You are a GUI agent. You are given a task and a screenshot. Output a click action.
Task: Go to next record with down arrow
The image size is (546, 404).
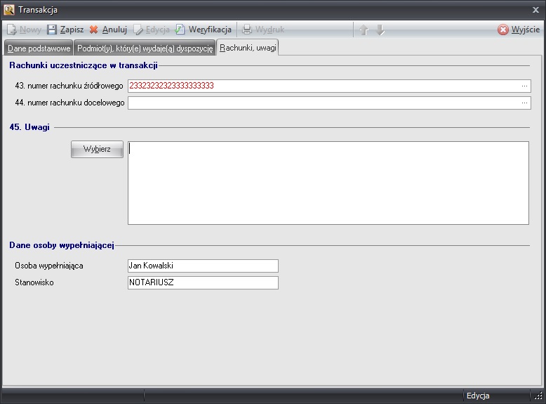[x=380, y=30]
